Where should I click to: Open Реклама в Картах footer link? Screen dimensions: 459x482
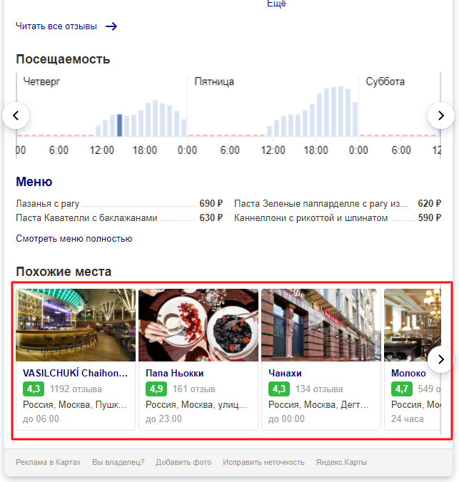(49, 462)
